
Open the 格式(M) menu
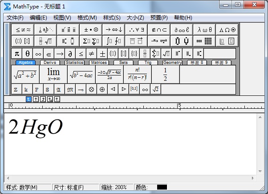coord(87,18)
